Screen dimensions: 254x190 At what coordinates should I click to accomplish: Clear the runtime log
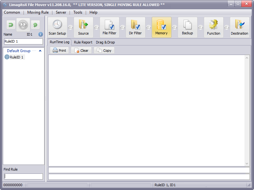coord(81,51)
